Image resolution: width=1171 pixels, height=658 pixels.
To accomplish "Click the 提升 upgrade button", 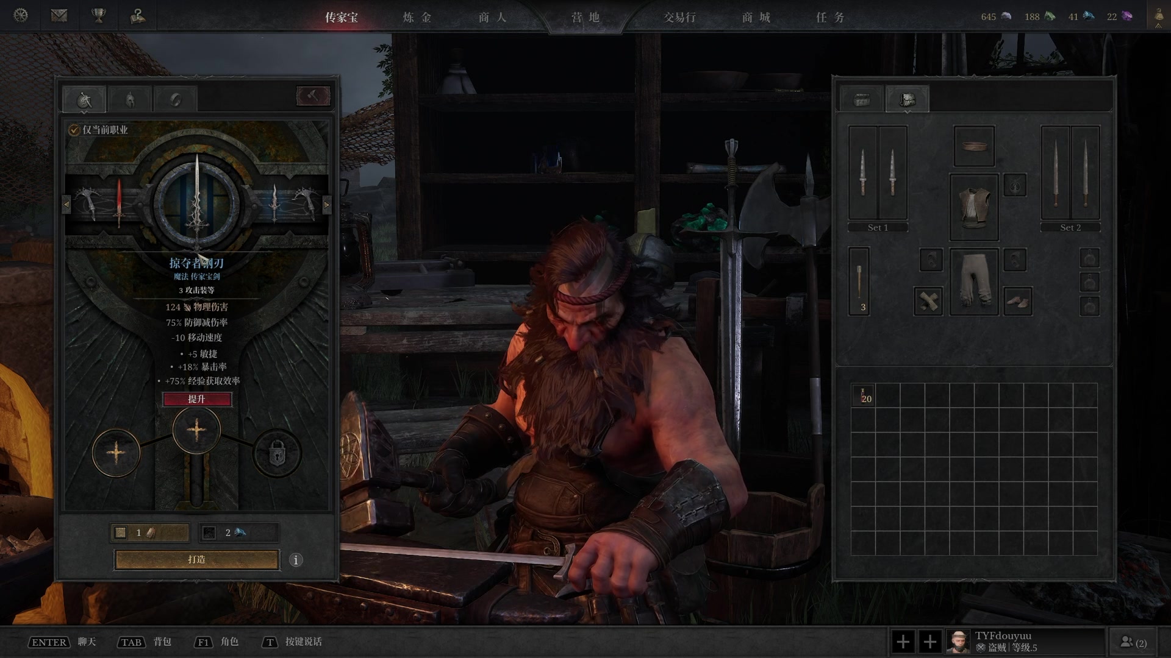I will (196, 399).
